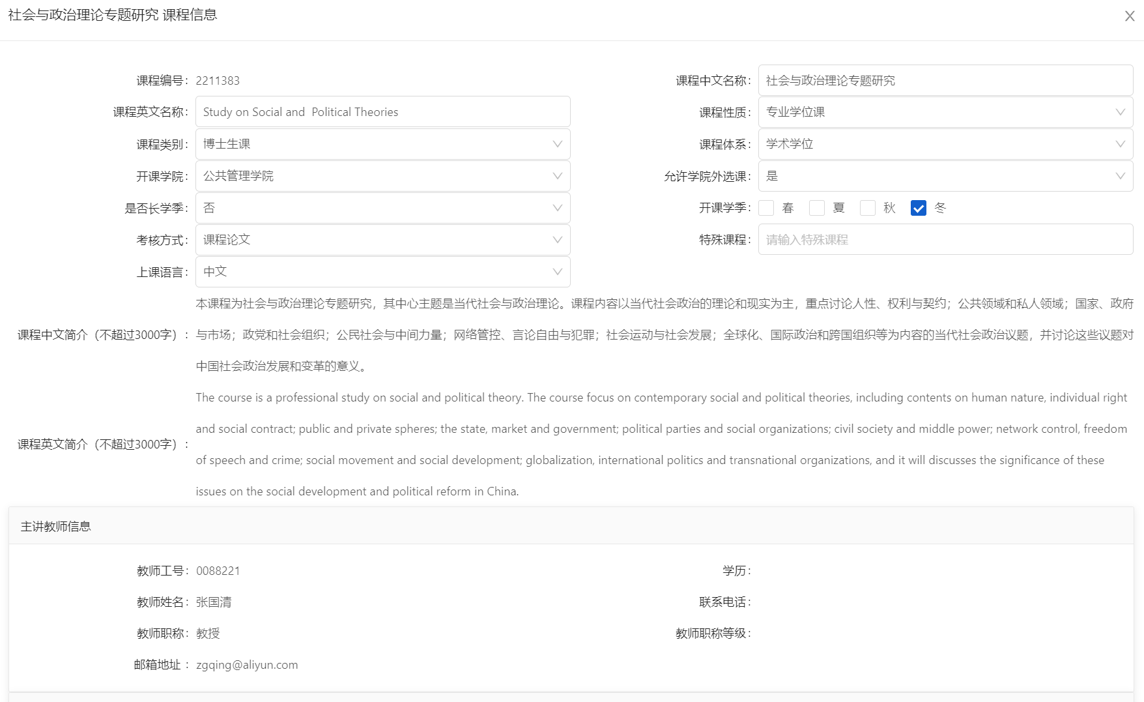Uncheck the 冬 (winter) semester checkbox
The height and width of the screenshot is (702, 1144).
coord(919,208)
